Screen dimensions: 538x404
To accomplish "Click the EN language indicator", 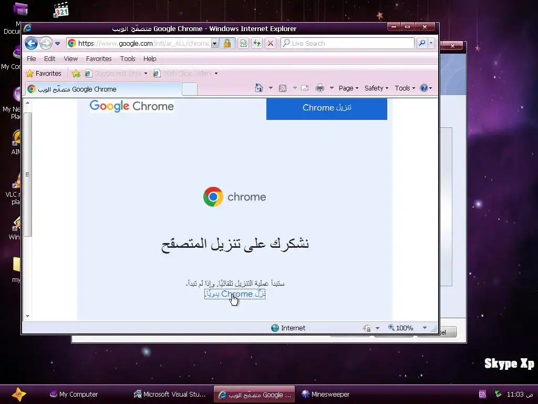I will [x=482, y=395].
